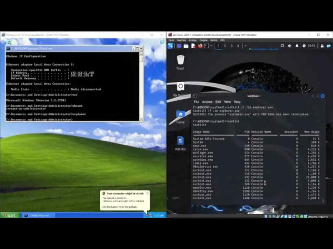This screenshot has width=333, height=249.
Task: Click the VBoxTray.exe row in tasklist
Action: coord(256,191)
